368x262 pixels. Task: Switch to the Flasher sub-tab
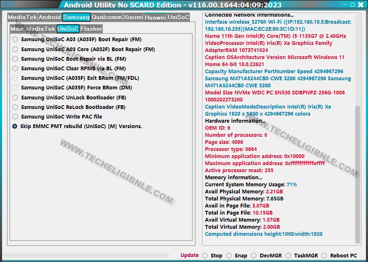point(91,29)
